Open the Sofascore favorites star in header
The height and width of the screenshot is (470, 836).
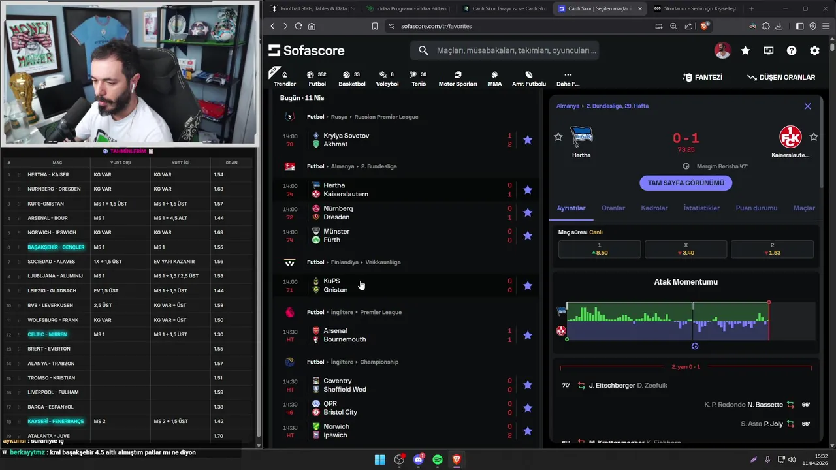tap(745, 50)
